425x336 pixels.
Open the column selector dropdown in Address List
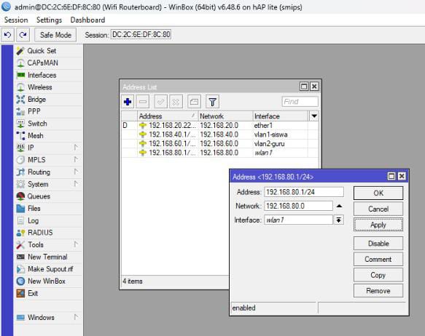pyautogui.click(x=314, y=116)
